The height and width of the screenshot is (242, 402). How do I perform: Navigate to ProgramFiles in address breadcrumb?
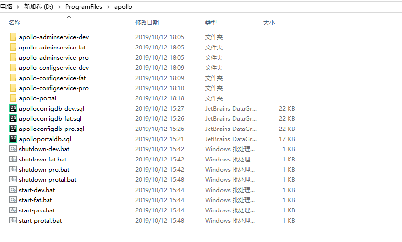pyautogui.click(x=84, y=7)
